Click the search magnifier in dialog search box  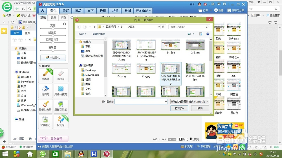pos(207,27)
